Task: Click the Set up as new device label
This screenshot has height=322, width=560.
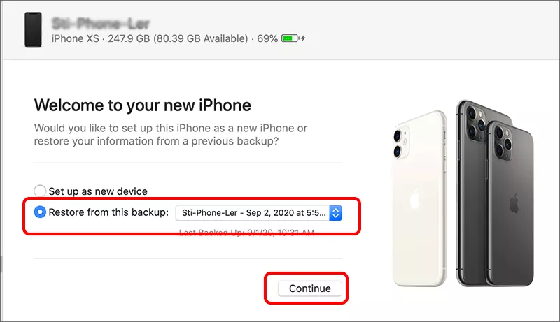Action: (x=98, y=191)
